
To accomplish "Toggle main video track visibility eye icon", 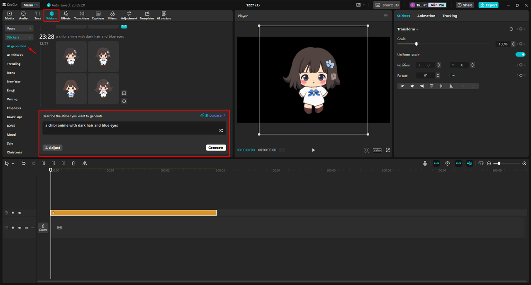I will (x=19, y=228).
